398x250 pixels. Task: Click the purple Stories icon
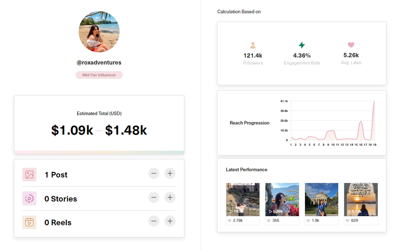pyautogui.click(x=29, y=198)
